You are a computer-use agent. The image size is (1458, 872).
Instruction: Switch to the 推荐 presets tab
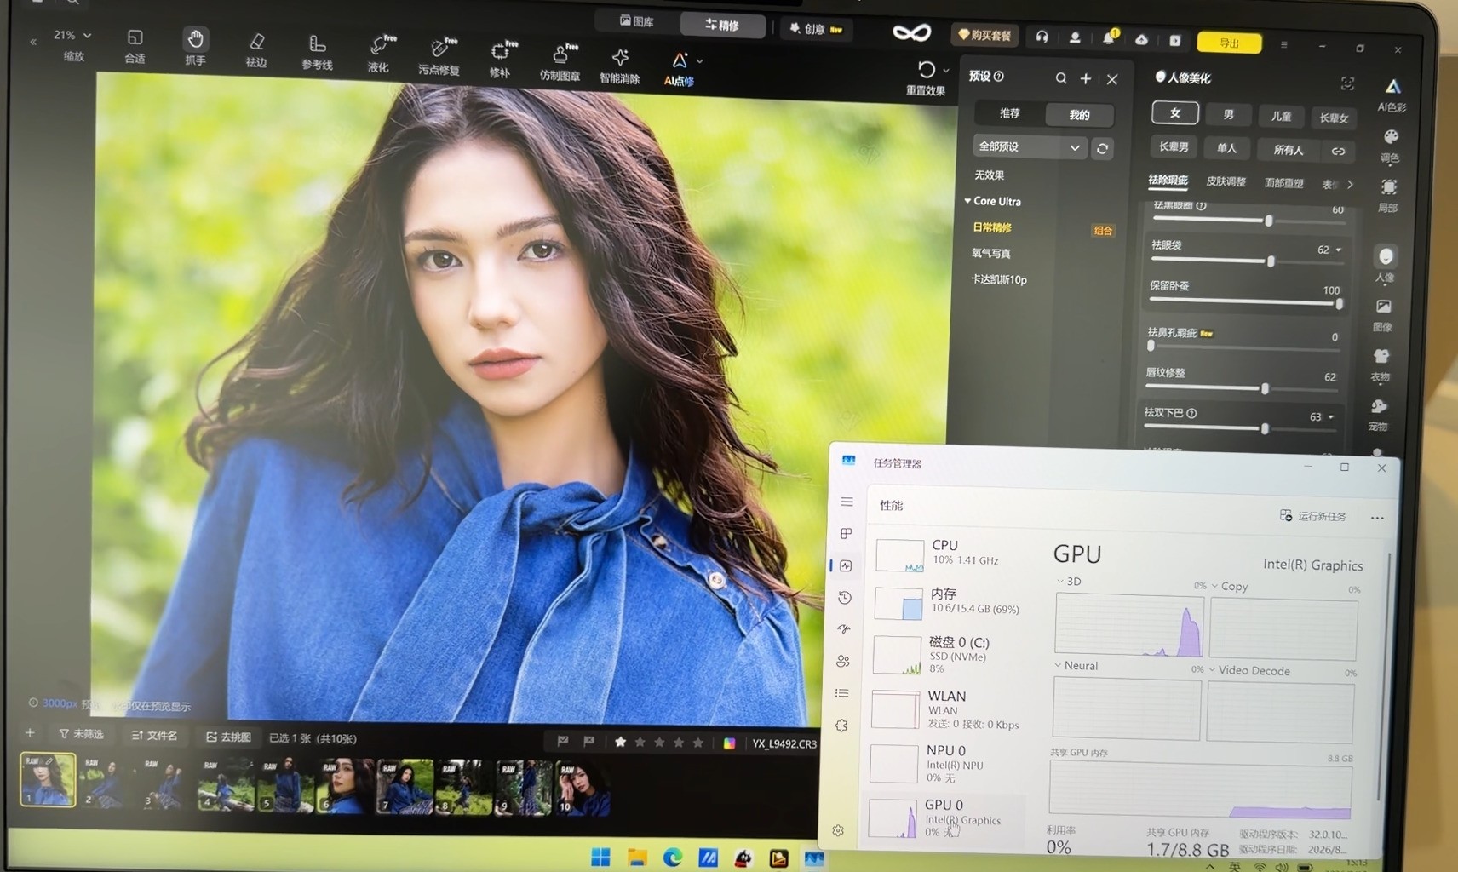(1010, 112)
